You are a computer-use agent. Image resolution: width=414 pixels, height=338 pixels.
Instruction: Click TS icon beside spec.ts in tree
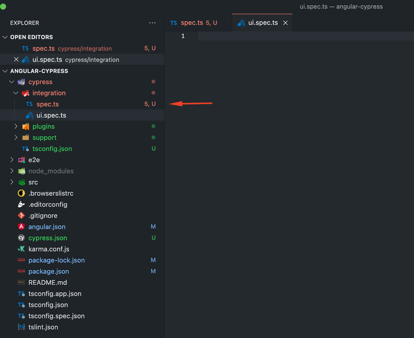[x=29, y=104]
